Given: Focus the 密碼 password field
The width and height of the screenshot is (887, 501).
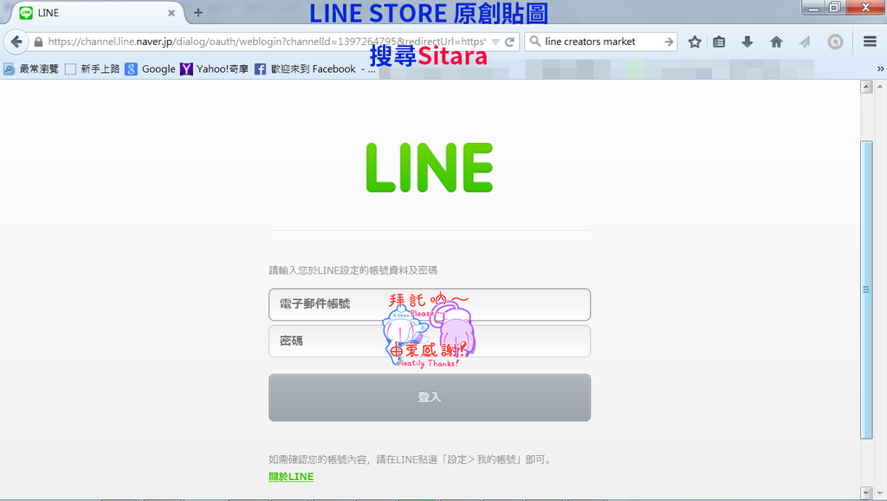Looking at the screenshot, I should point(430,341).
